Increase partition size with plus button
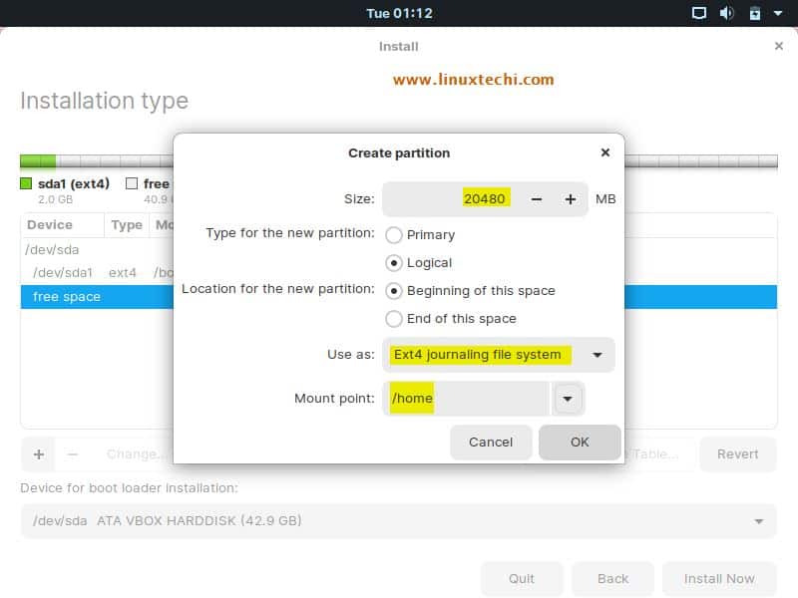The image size is (798, 598). coord(570,199)
